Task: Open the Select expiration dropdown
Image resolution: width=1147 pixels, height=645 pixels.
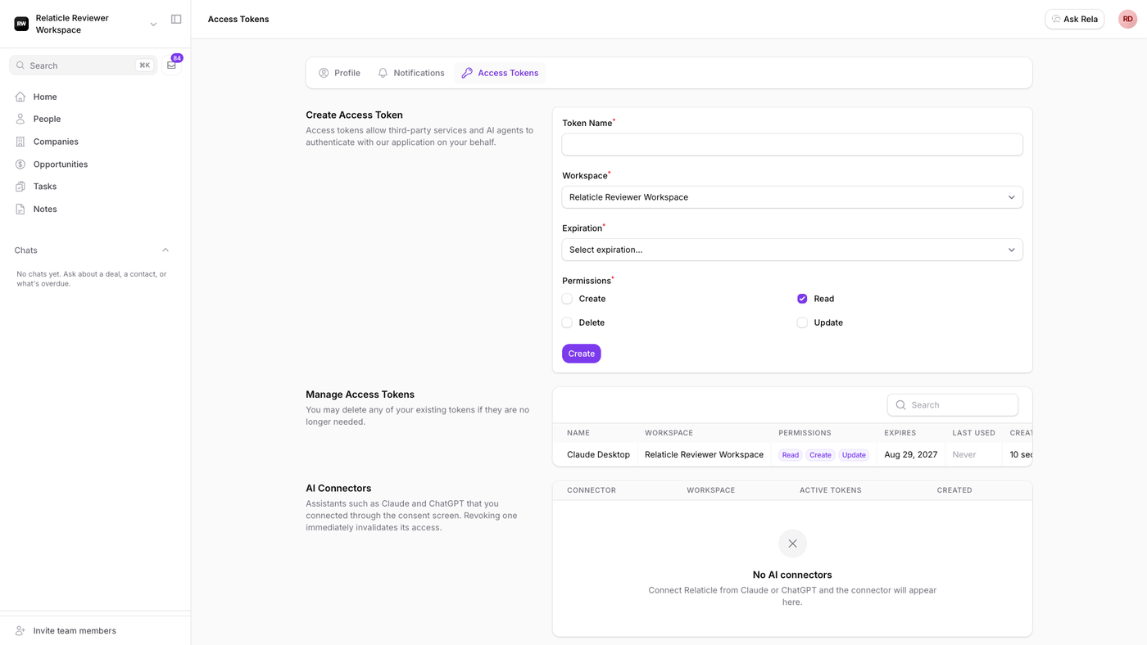Action: [x=792, y=250]
